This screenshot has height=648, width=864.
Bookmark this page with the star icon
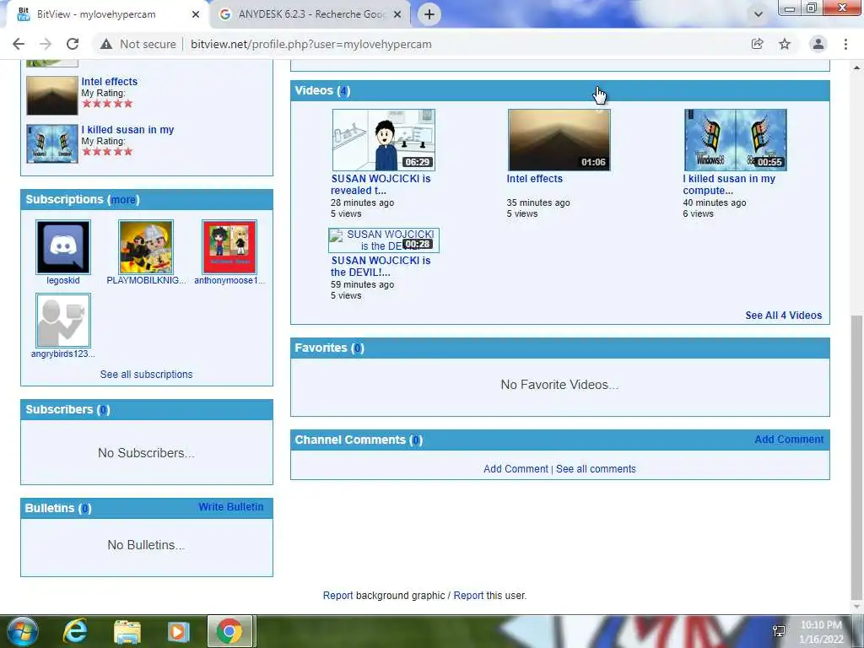tap(785, 44)
